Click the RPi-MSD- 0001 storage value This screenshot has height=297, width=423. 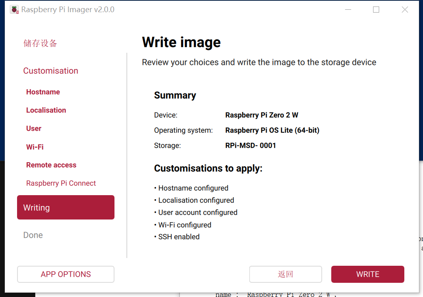(250, 146)
